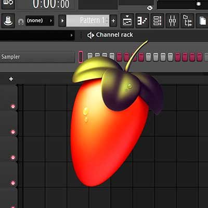Viewport: 208px width, 208px height.
Task: Toggle step 9 of the Sampler channel
Action: pos(148,57)
